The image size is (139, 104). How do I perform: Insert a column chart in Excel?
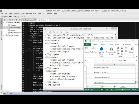coord(118,48)
